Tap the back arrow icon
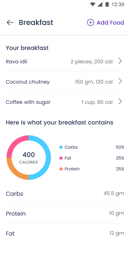Viewport: 130px width, 254px height. tap(10, 22)
